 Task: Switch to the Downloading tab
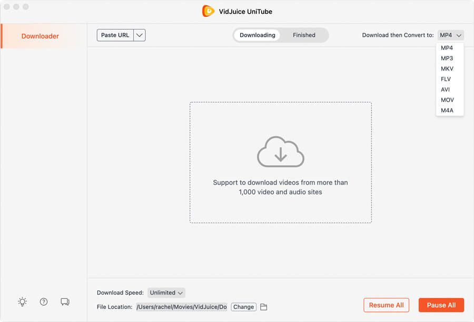pos(257,35)
